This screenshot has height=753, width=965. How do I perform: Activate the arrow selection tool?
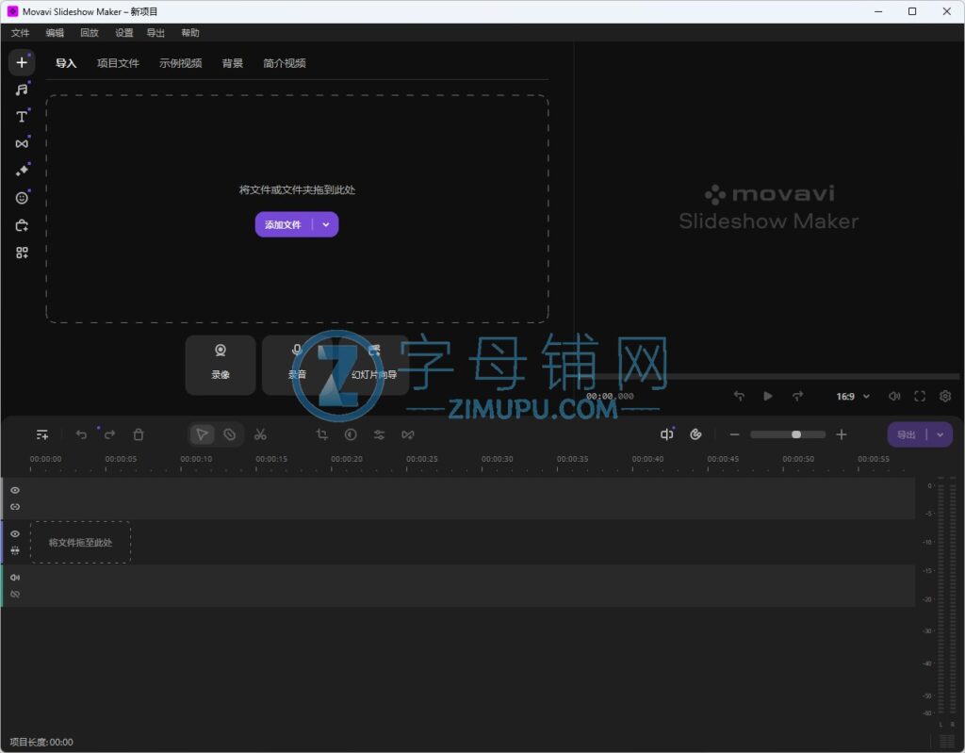202,434
